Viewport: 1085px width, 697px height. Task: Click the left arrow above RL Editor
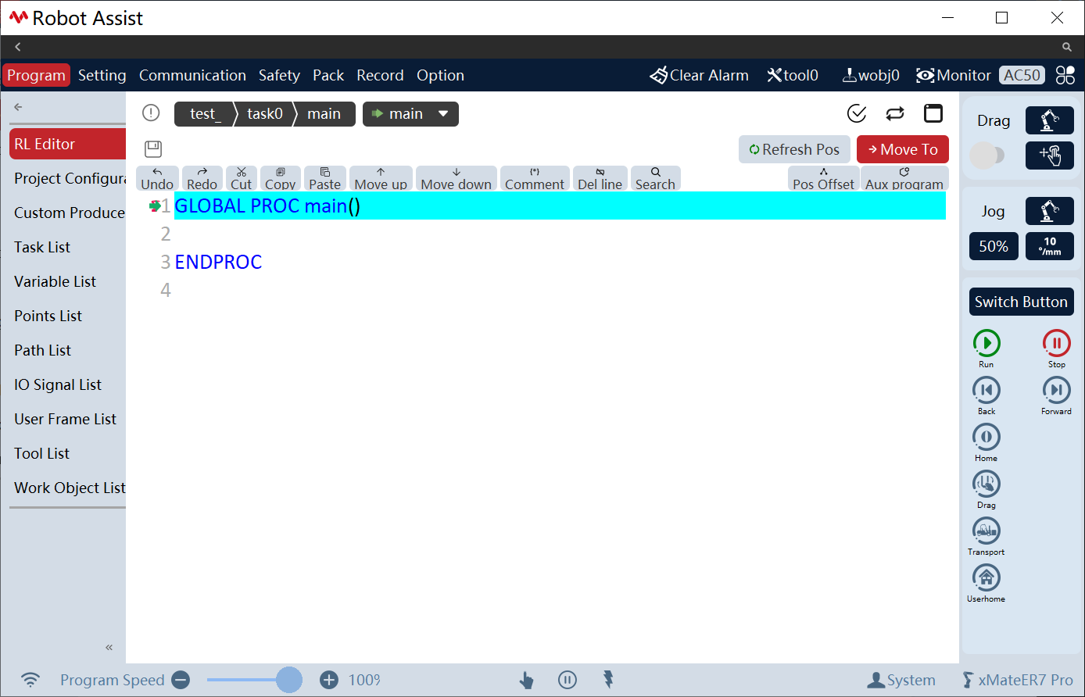tap(18, 107)
